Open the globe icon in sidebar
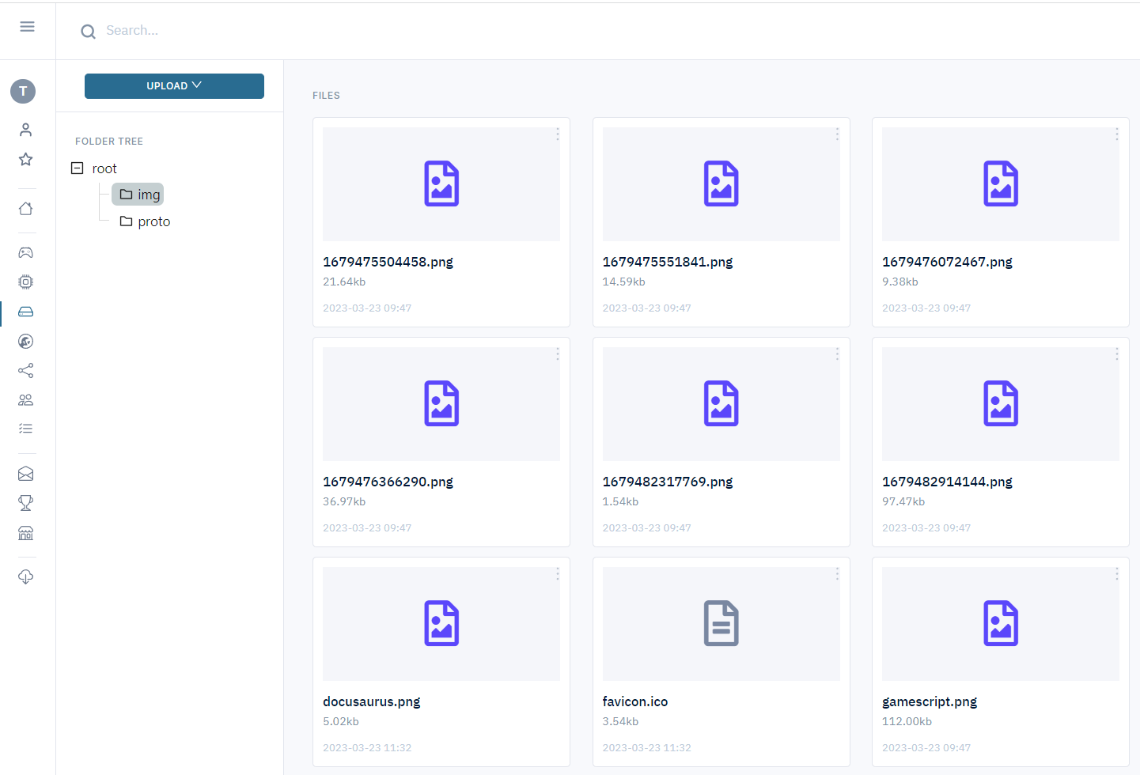Viewport: 1140px width, 775px height. pos(25,341)
